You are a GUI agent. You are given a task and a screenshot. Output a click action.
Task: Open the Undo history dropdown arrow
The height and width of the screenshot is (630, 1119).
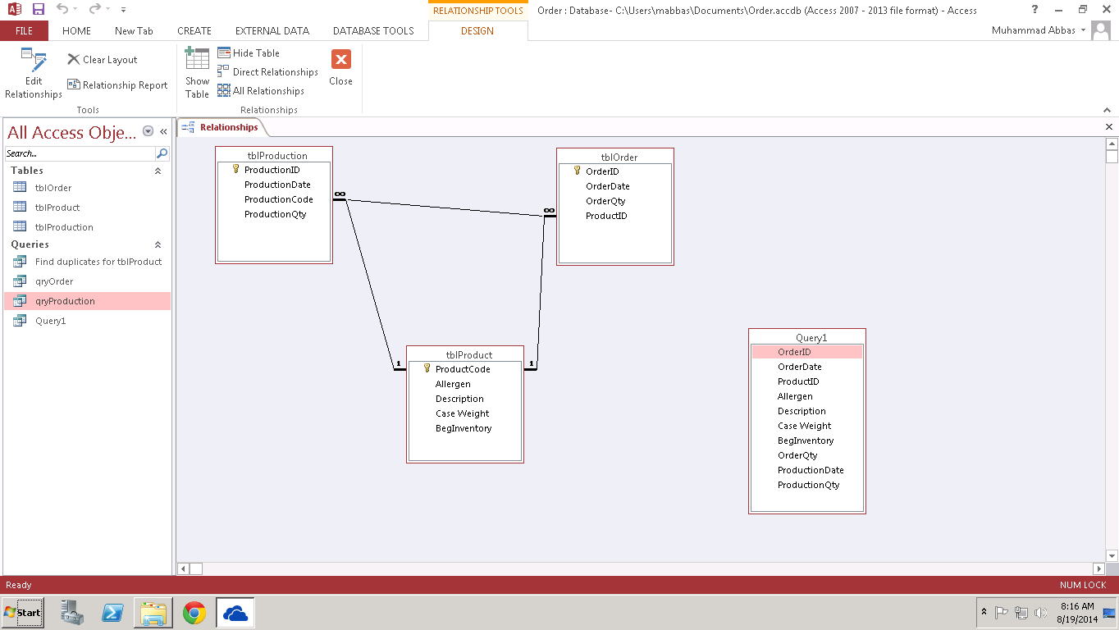75,10
